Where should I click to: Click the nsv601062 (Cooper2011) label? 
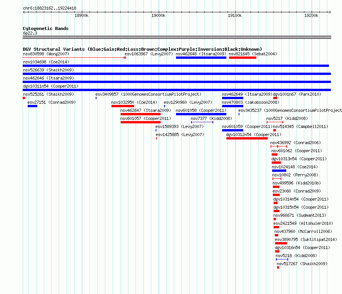[297, 151]
